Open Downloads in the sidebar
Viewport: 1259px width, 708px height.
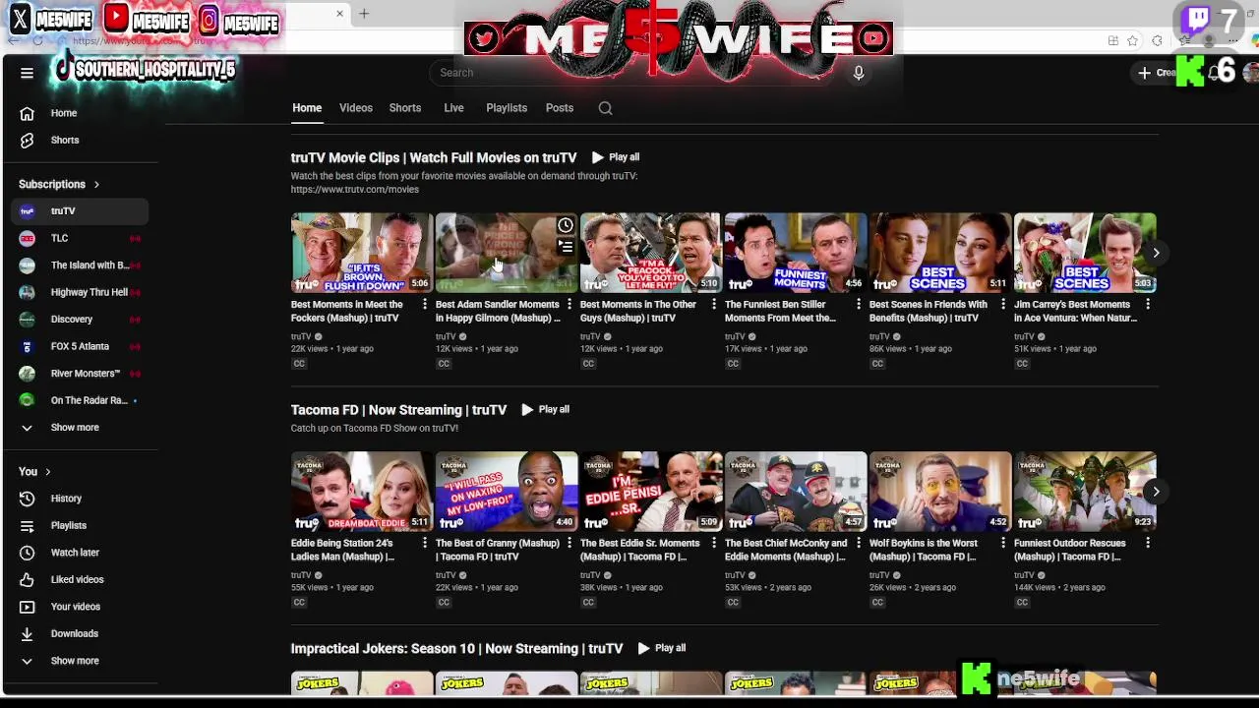80,634
